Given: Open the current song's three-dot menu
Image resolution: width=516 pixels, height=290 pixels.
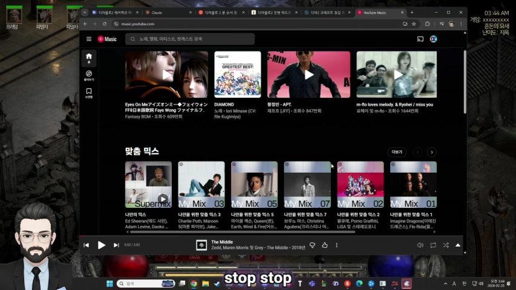Looking at the screenshot, I should (x=337, y=245).
